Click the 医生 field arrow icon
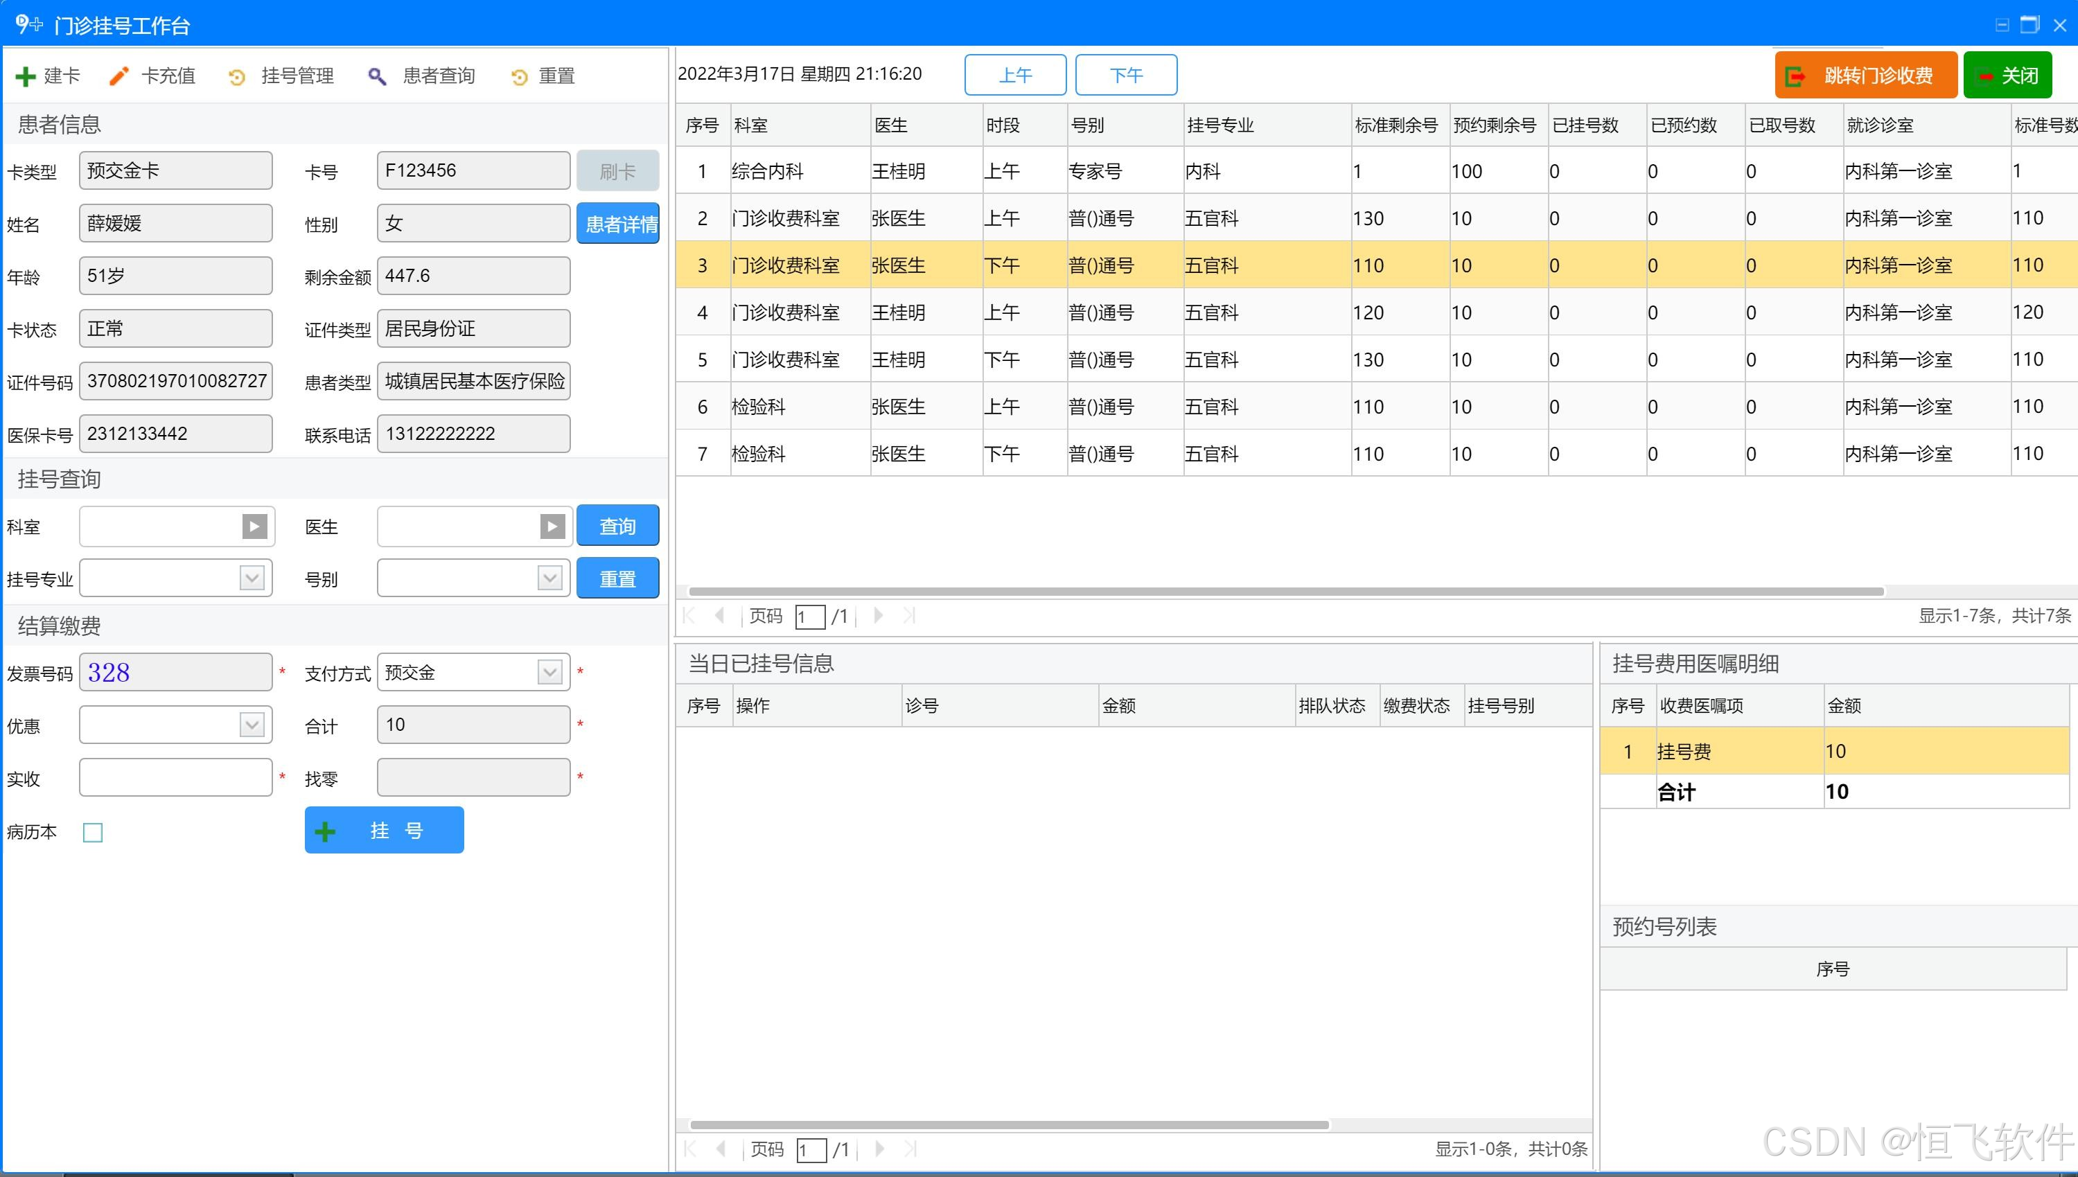The image size is (2078, 1177). [552, 527]
